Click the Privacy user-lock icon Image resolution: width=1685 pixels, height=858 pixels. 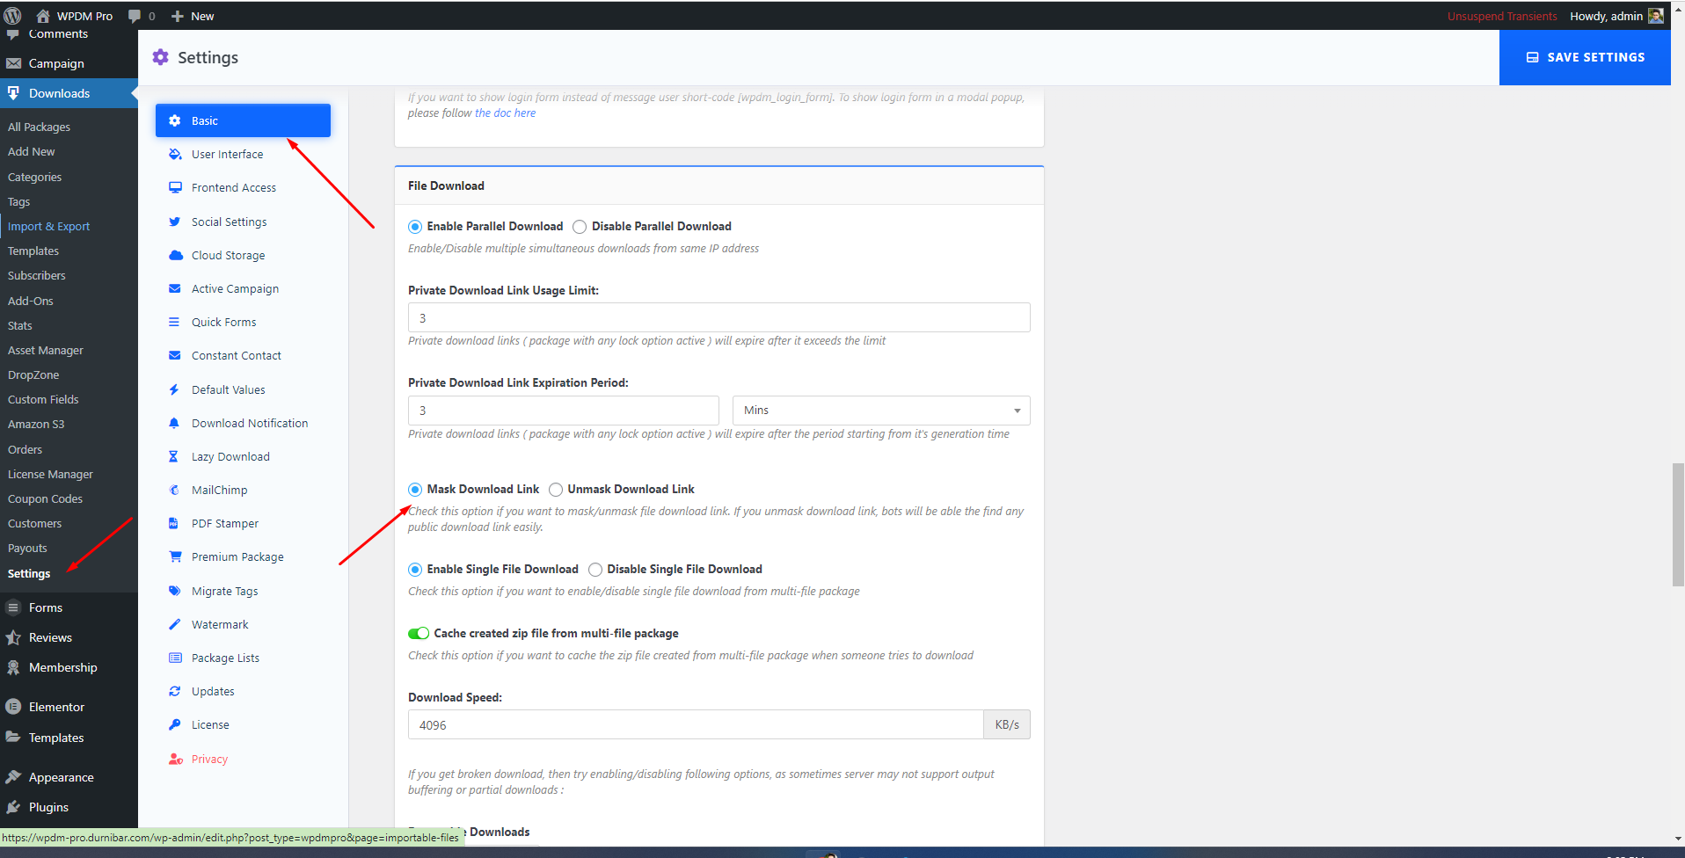pyautogui.click(x=176, y=759)
